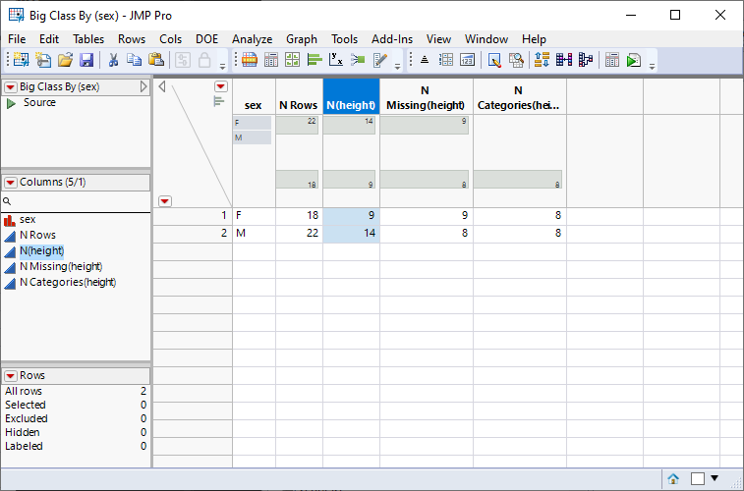
Task: Run the Source script green triangle
Action: tap(11, 103)
